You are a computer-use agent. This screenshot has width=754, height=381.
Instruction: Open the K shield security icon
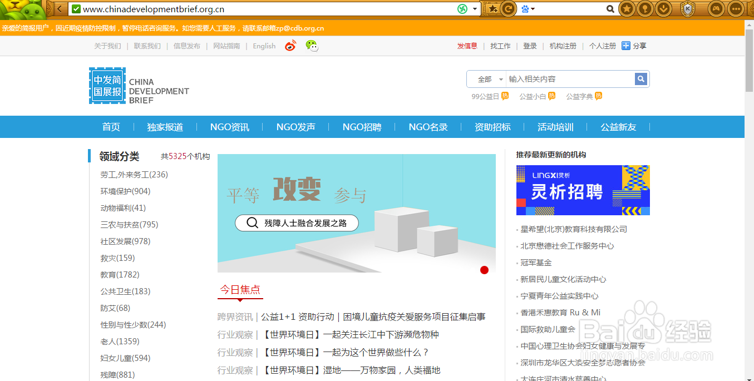688,8
